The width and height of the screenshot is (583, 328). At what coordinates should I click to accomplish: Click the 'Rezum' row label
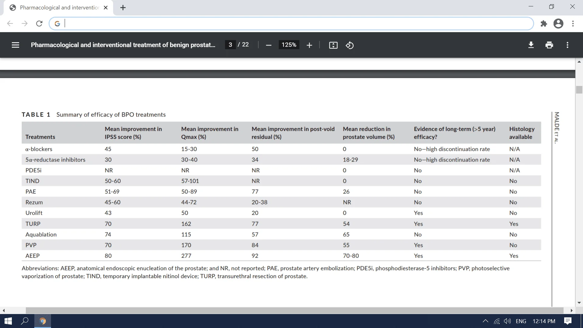34,202
